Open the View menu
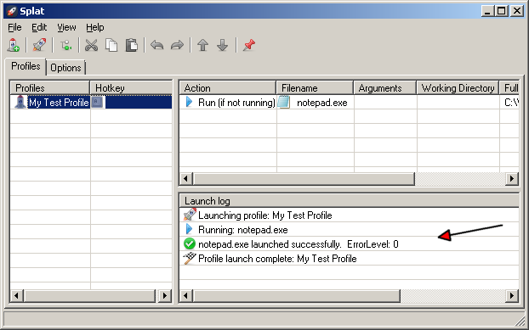 (x=66, y=27)
